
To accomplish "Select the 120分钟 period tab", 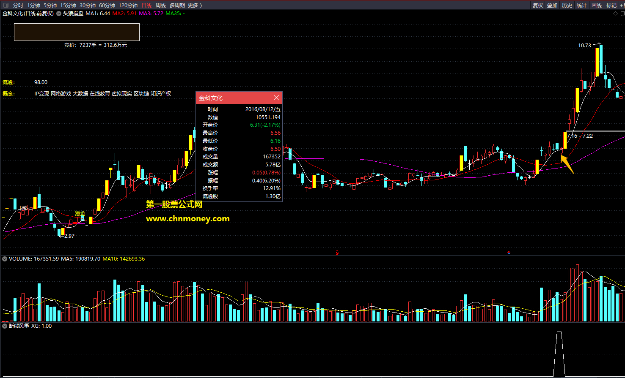I will 128,5.
